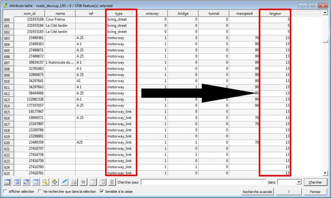Sort table by the 'type' column header

click(x=119, y=14)
